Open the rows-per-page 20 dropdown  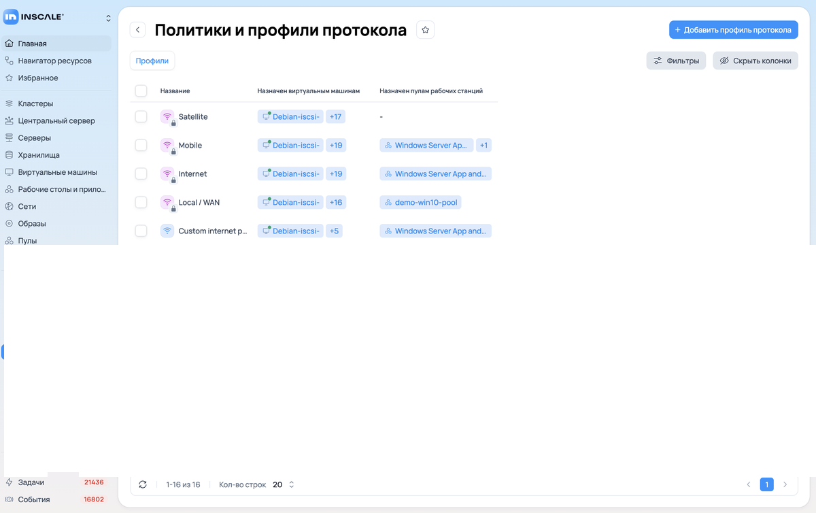point(284,484)
